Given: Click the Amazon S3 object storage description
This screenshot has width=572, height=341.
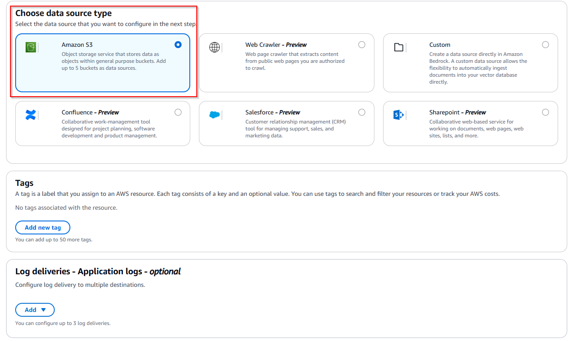Looking at the screenshot, I should (114, 61).
